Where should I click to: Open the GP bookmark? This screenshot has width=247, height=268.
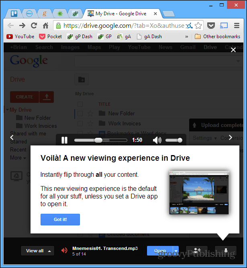(104, 37)
